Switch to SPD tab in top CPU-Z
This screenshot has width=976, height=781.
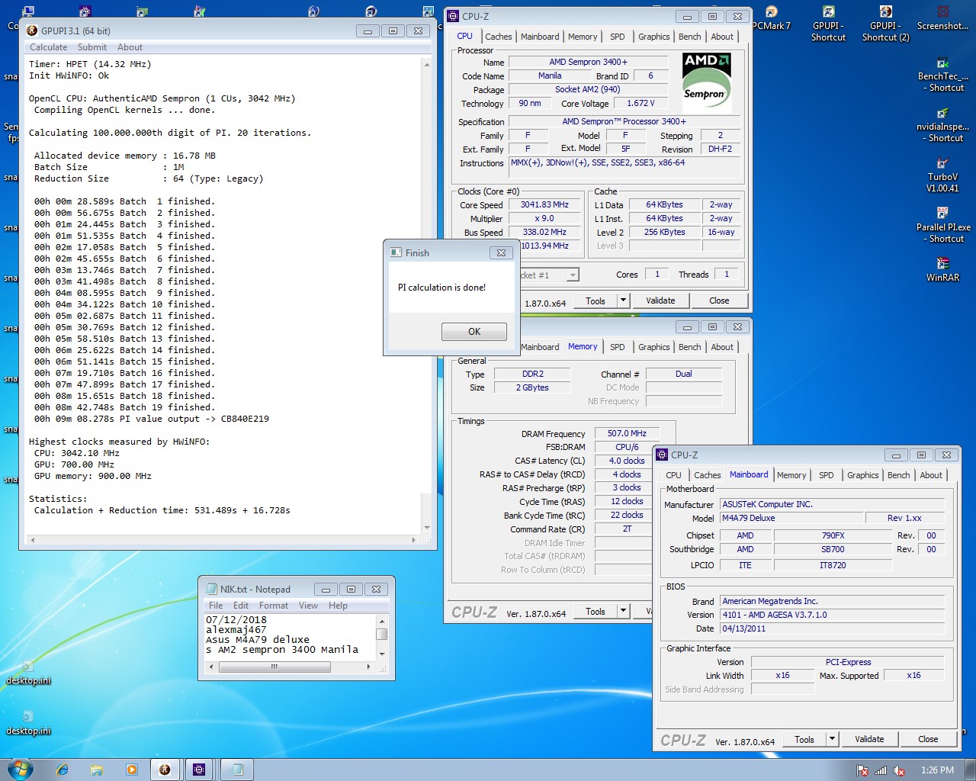click(x=618, y=37)
